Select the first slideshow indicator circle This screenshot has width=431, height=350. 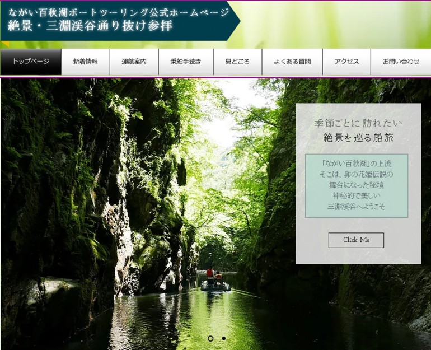[210, 338]
